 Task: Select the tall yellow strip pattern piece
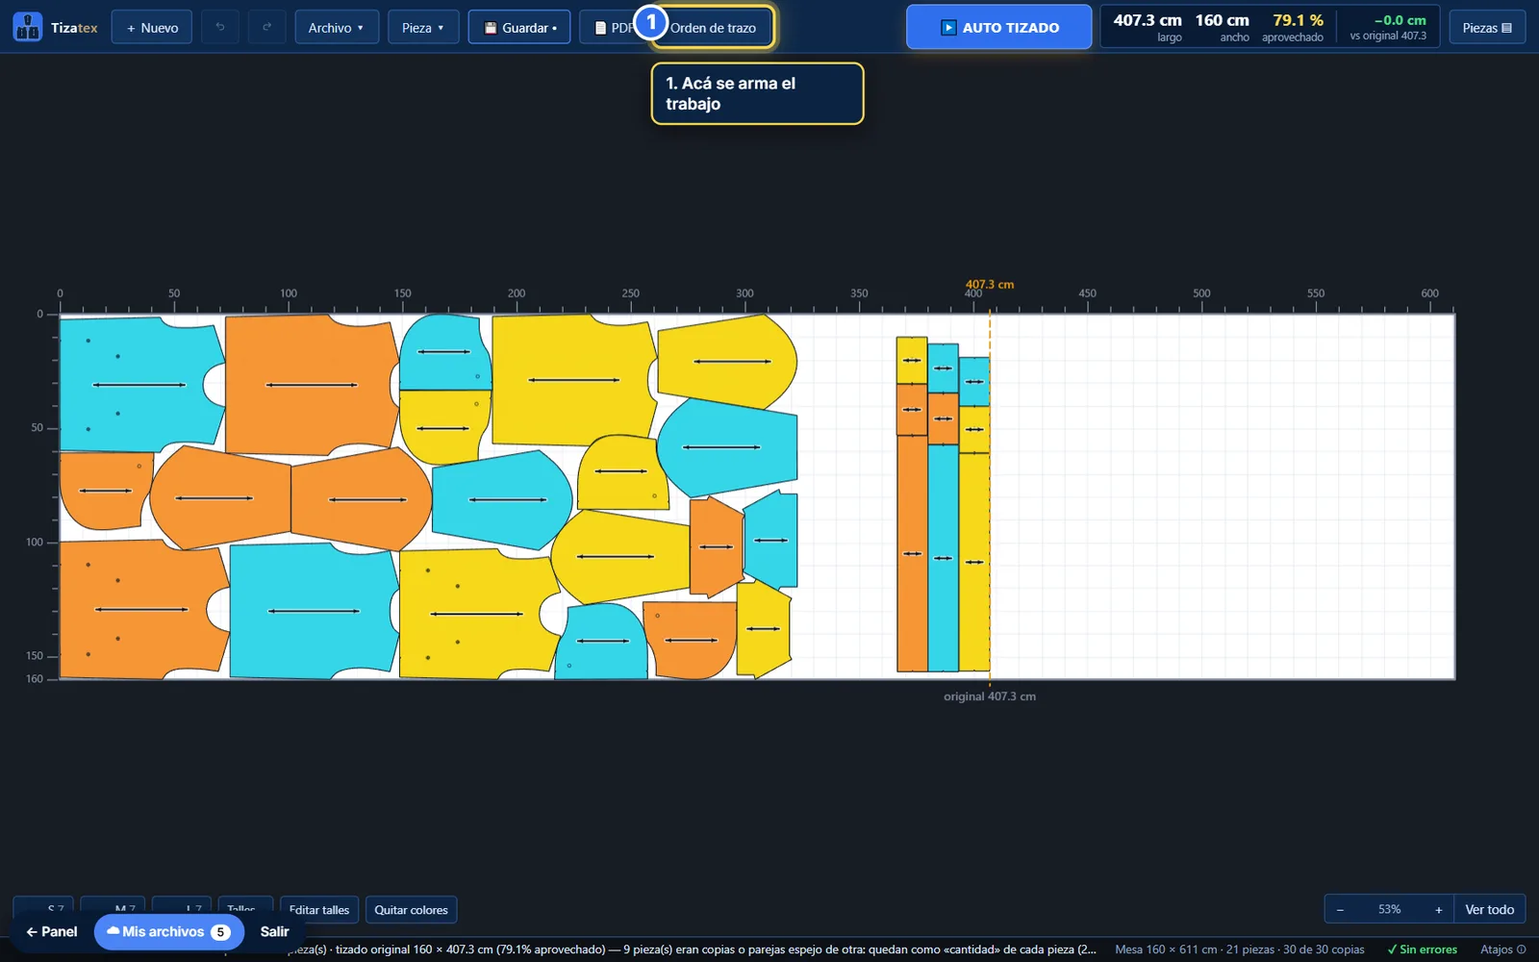[974, 562]
